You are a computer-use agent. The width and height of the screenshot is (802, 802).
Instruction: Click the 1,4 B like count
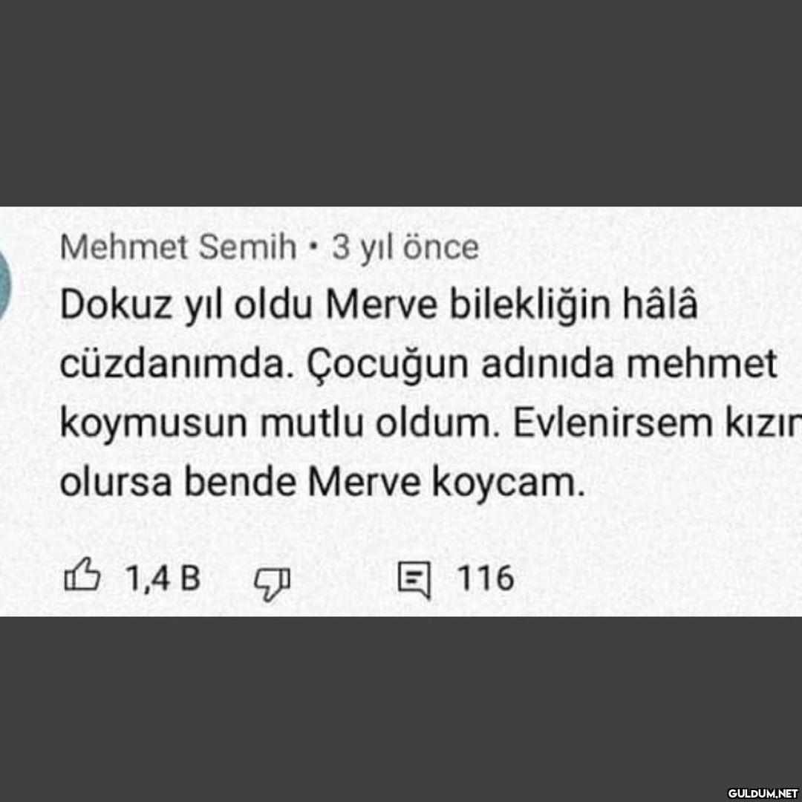(x=163, y=578)
